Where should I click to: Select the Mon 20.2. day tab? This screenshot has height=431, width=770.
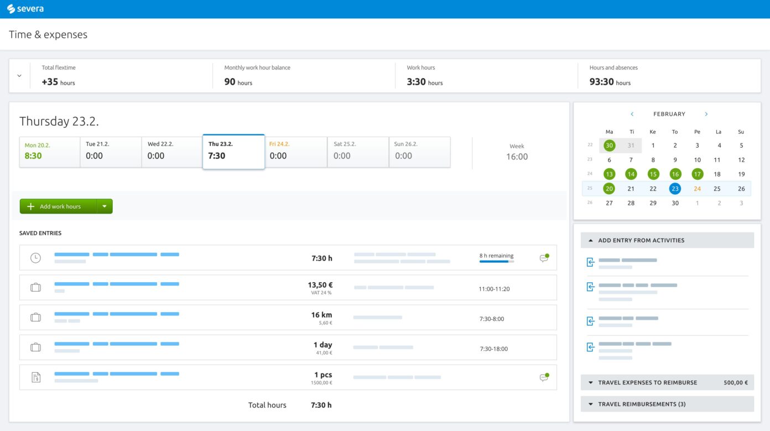pos(50,152)
